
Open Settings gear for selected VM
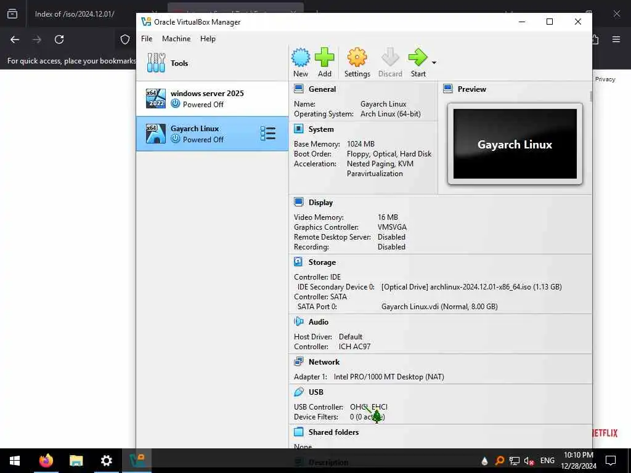coord(357,62)
